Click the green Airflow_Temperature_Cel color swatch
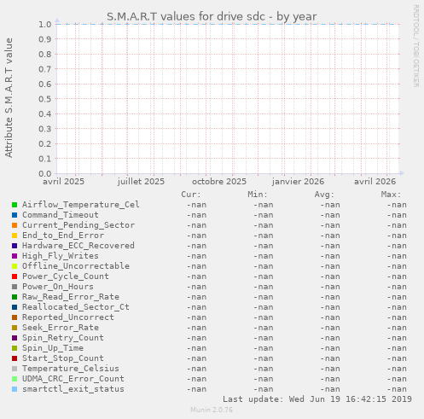The height and width of the screenshot is (419, 424). click(15, 205)
